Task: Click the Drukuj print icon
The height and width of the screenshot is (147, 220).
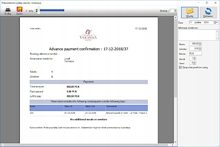Action: pos(7,9)
